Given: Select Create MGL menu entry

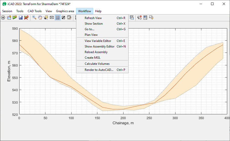Looking at the screenshot, I should [x=102, y=58].
